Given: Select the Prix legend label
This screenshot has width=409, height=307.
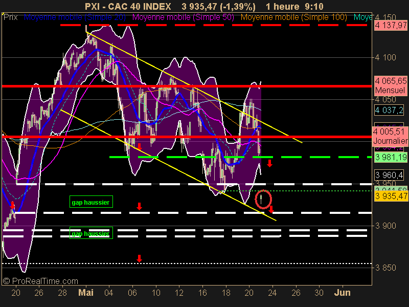Looking at the screenshot, I should [x=10, y=17].
